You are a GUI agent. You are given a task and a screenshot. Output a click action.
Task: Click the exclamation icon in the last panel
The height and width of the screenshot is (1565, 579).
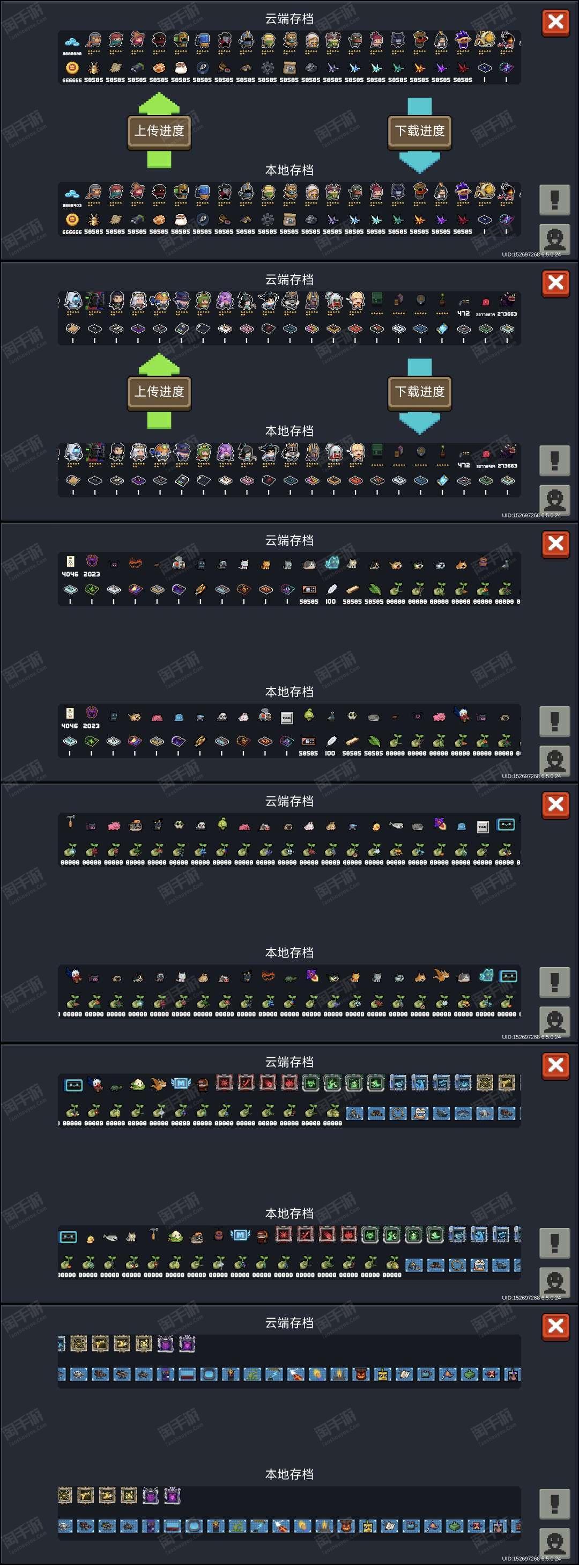tap(554, 1504)
